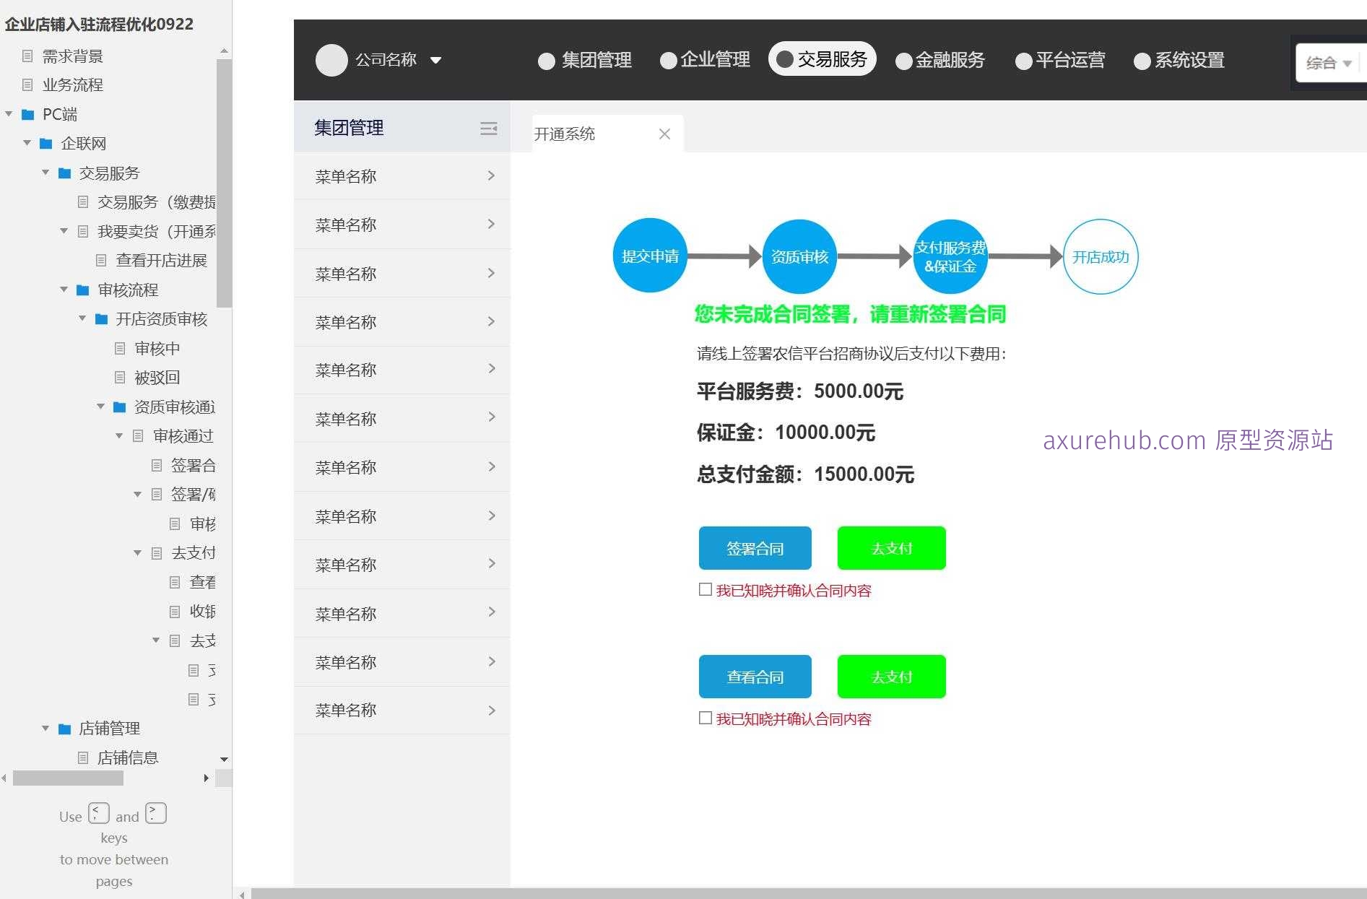Collapse the PC端 tree node
1367x899 pixels.
[9, 113]
